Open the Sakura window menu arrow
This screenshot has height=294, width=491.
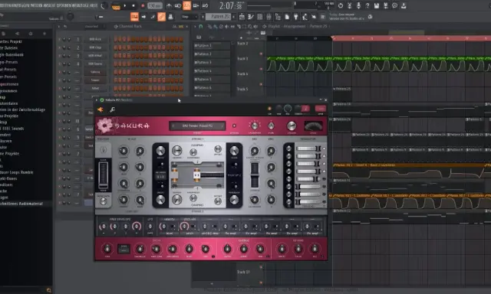click(x=97, y=100)
